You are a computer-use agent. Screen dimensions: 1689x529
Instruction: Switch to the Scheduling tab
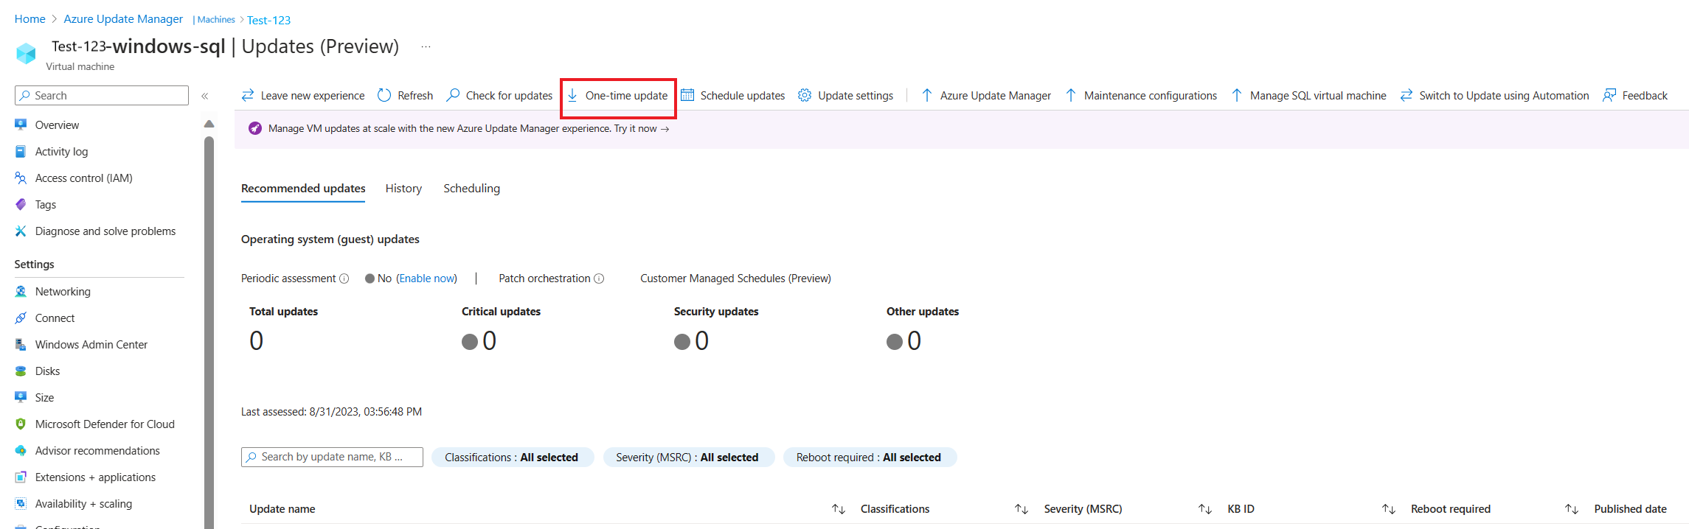point(471,189)
